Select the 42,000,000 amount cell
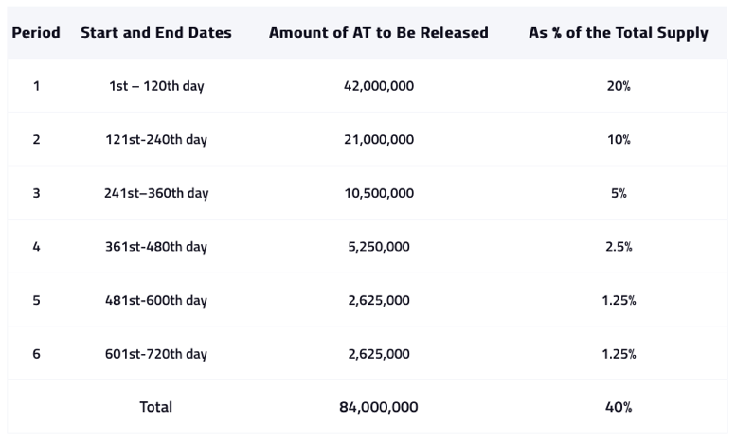Image resolution: width=736 pixels, height=441 pixels. (378, 86)
